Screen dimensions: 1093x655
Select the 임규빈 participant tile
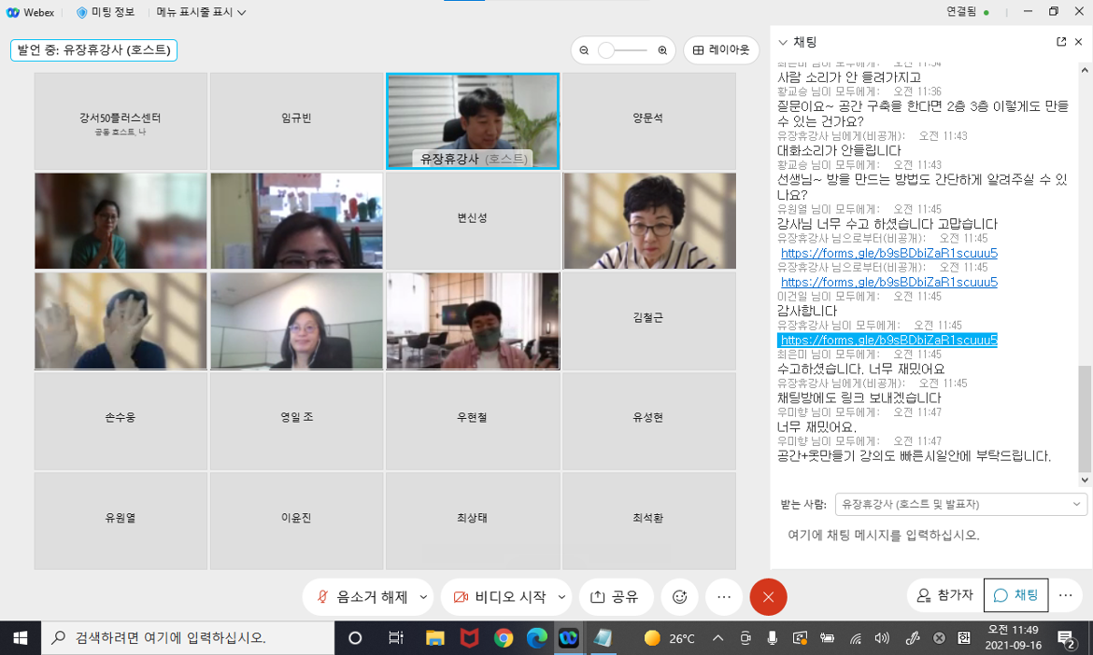pyautogui.click(x=296, y=121)
